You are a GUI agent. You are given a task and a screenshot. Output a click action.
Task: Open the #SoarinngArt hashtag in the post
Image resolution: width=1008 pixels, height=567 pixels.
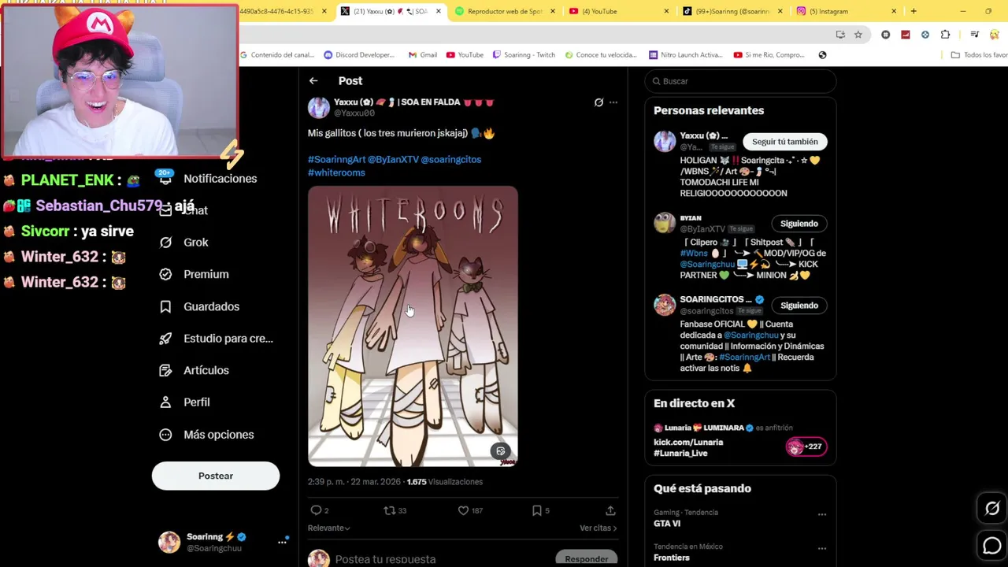pyautogui.click(x=336, y=159)
